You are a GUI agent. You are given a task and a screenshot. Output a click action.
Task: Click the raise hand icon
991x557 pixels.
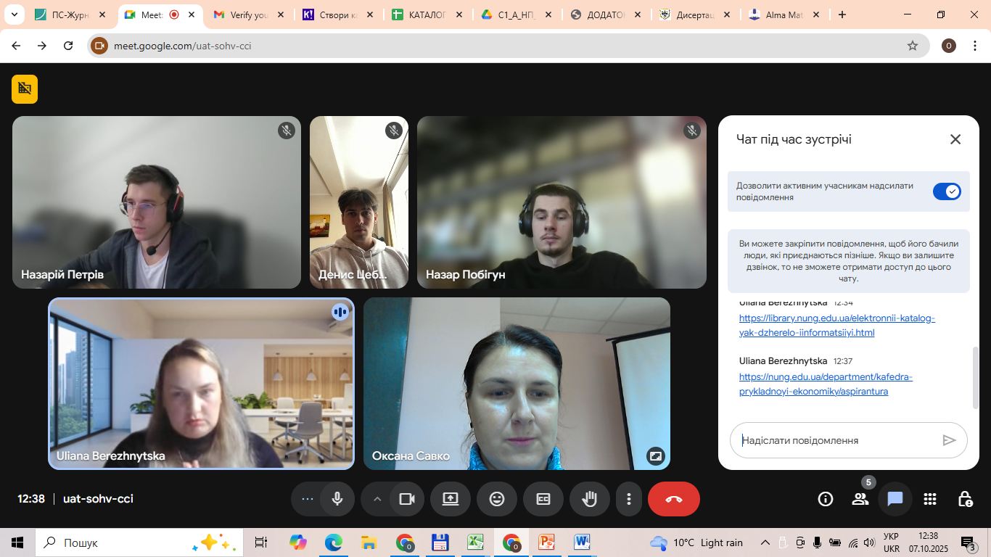pyautogui.click(x=589, y=499)
